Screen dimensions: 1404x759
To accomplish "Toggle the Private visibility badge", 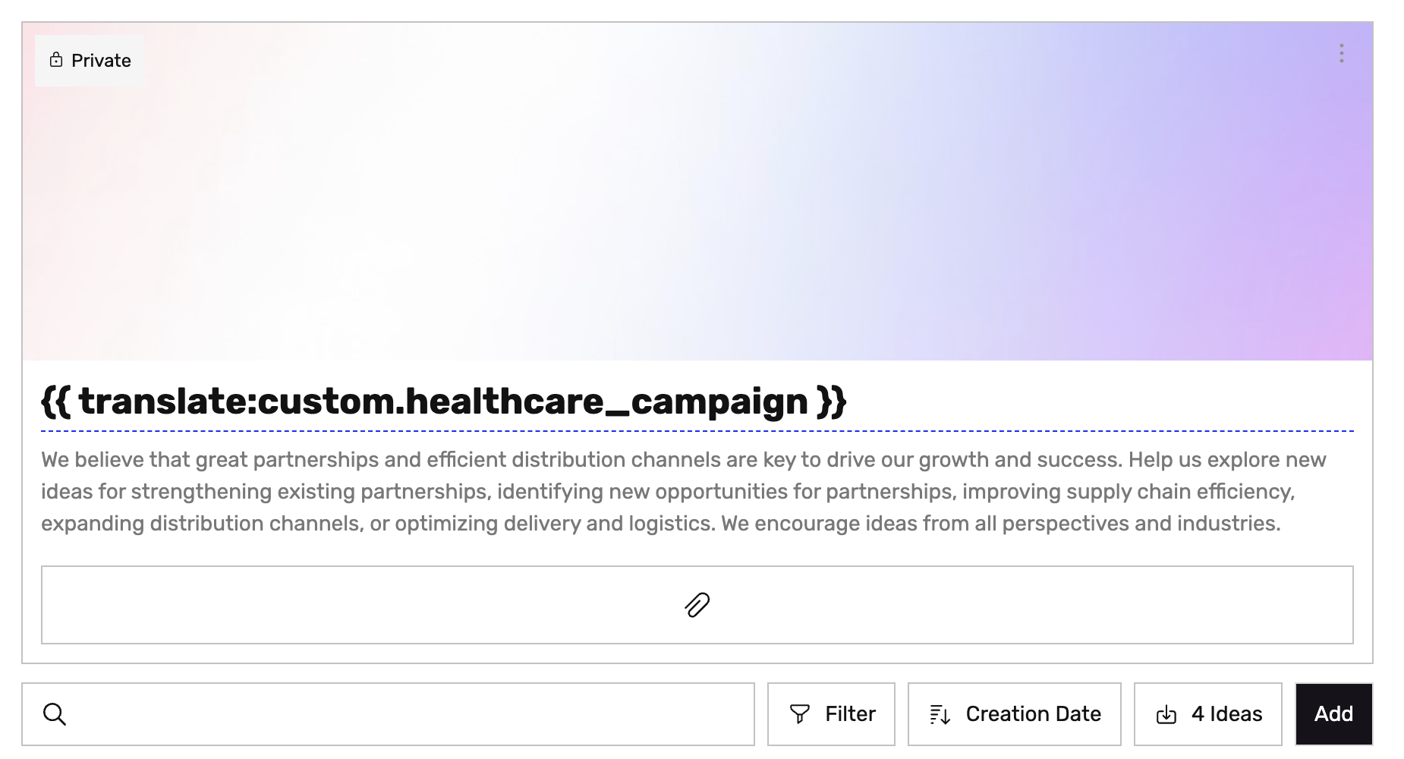I will 90,61.
